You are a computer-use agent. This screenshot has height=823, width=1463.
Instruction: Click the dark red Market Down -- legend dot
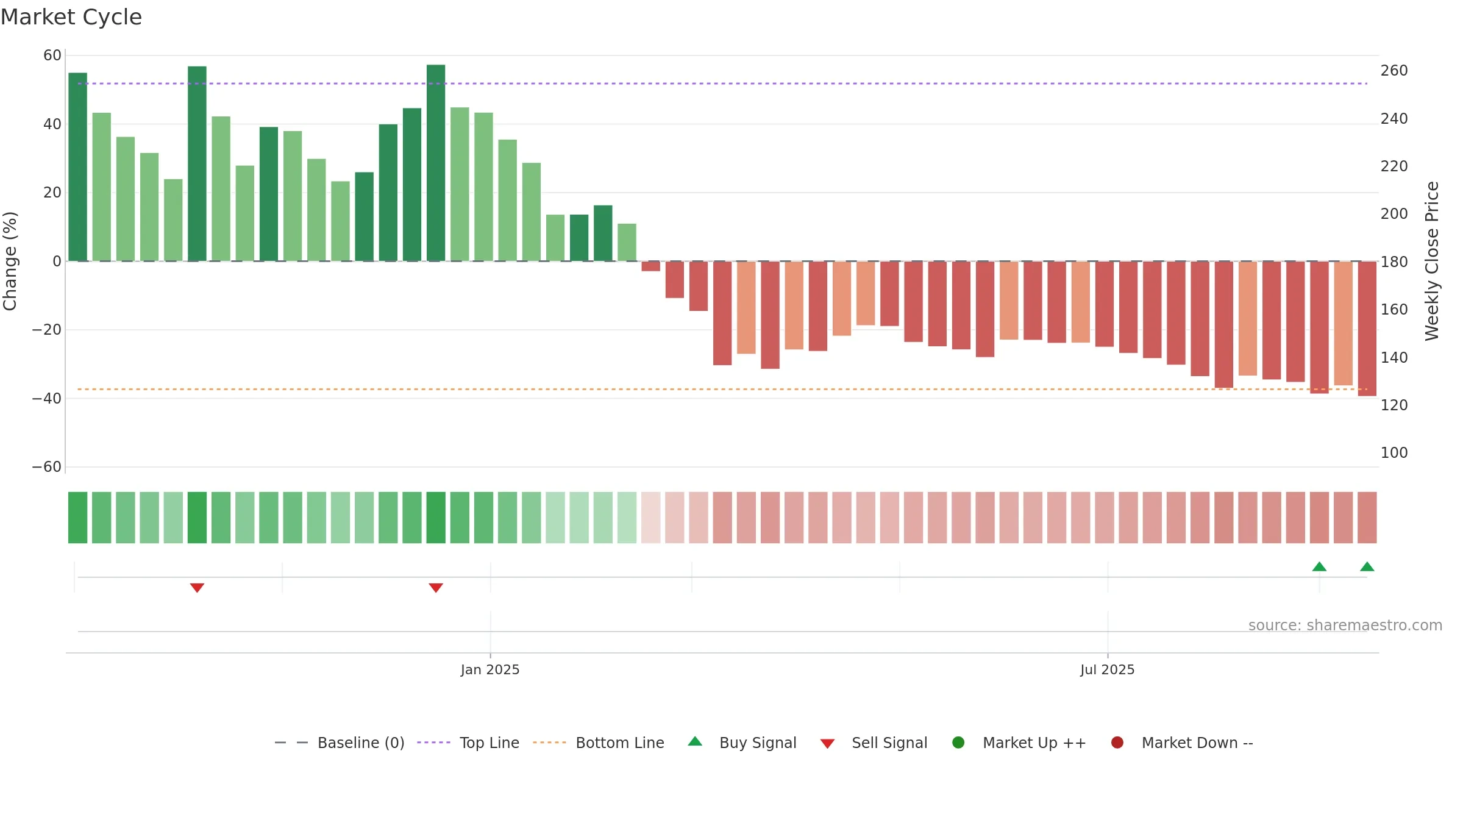click(x=1117, y=743)
